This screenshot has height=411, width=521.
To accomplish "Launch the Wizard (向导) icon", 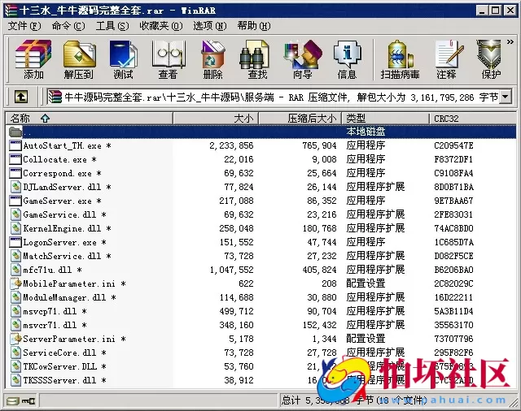I will [x=302, y=59].
